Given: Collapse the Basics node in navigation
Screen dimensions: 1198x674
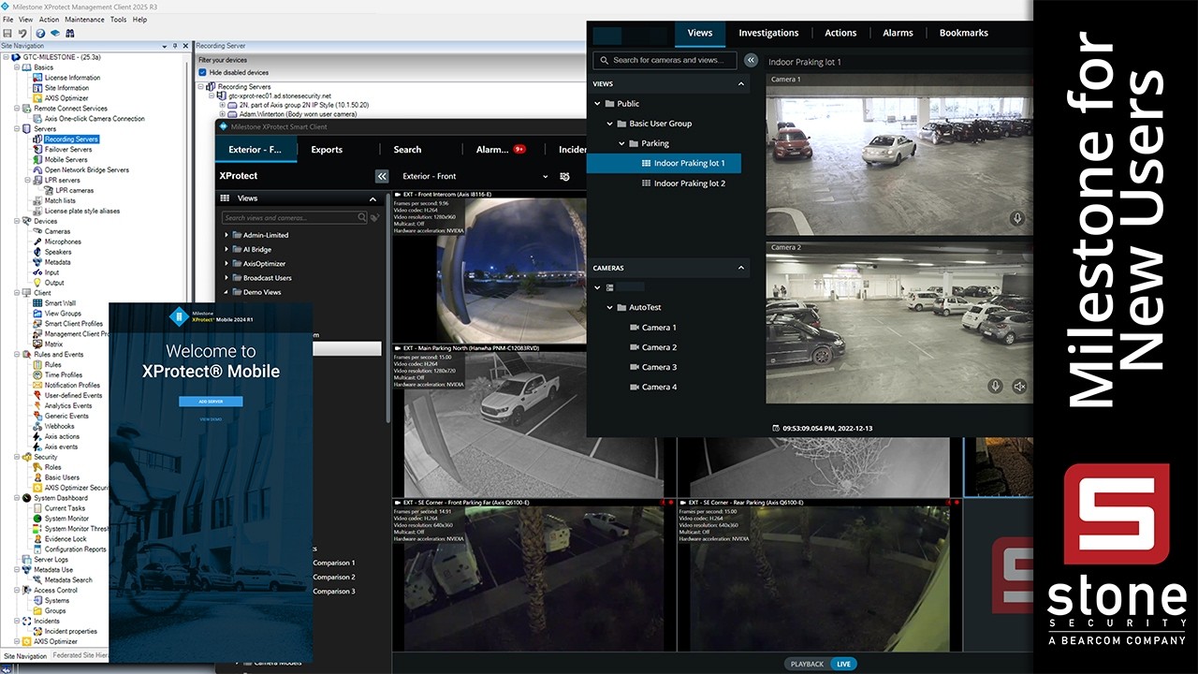Looking at the screenshot, I should (17, 67).
